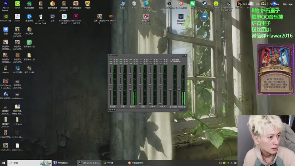Screen dimensions: 295x166
Task: Toggle middle button on 系统音 channel
Action: pyautogui.click(x=111, y=62)
